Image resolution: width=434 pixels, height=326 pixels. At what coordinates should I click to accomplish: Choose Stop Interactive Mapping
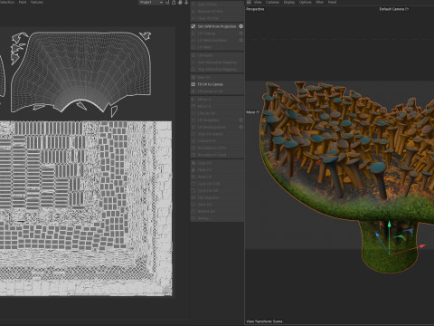point(217,69)
